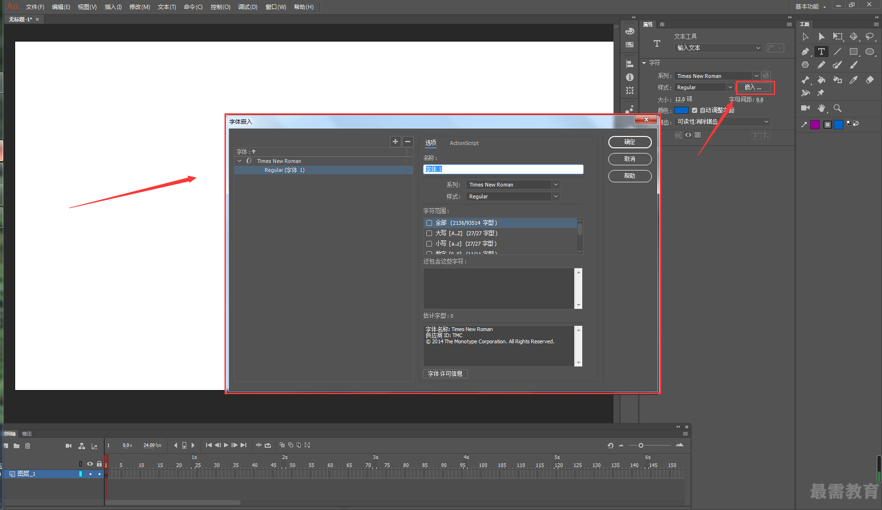Select the Text tool in Tools panel
The height and width of the screenshot is (510, 882).
(821, 51)
